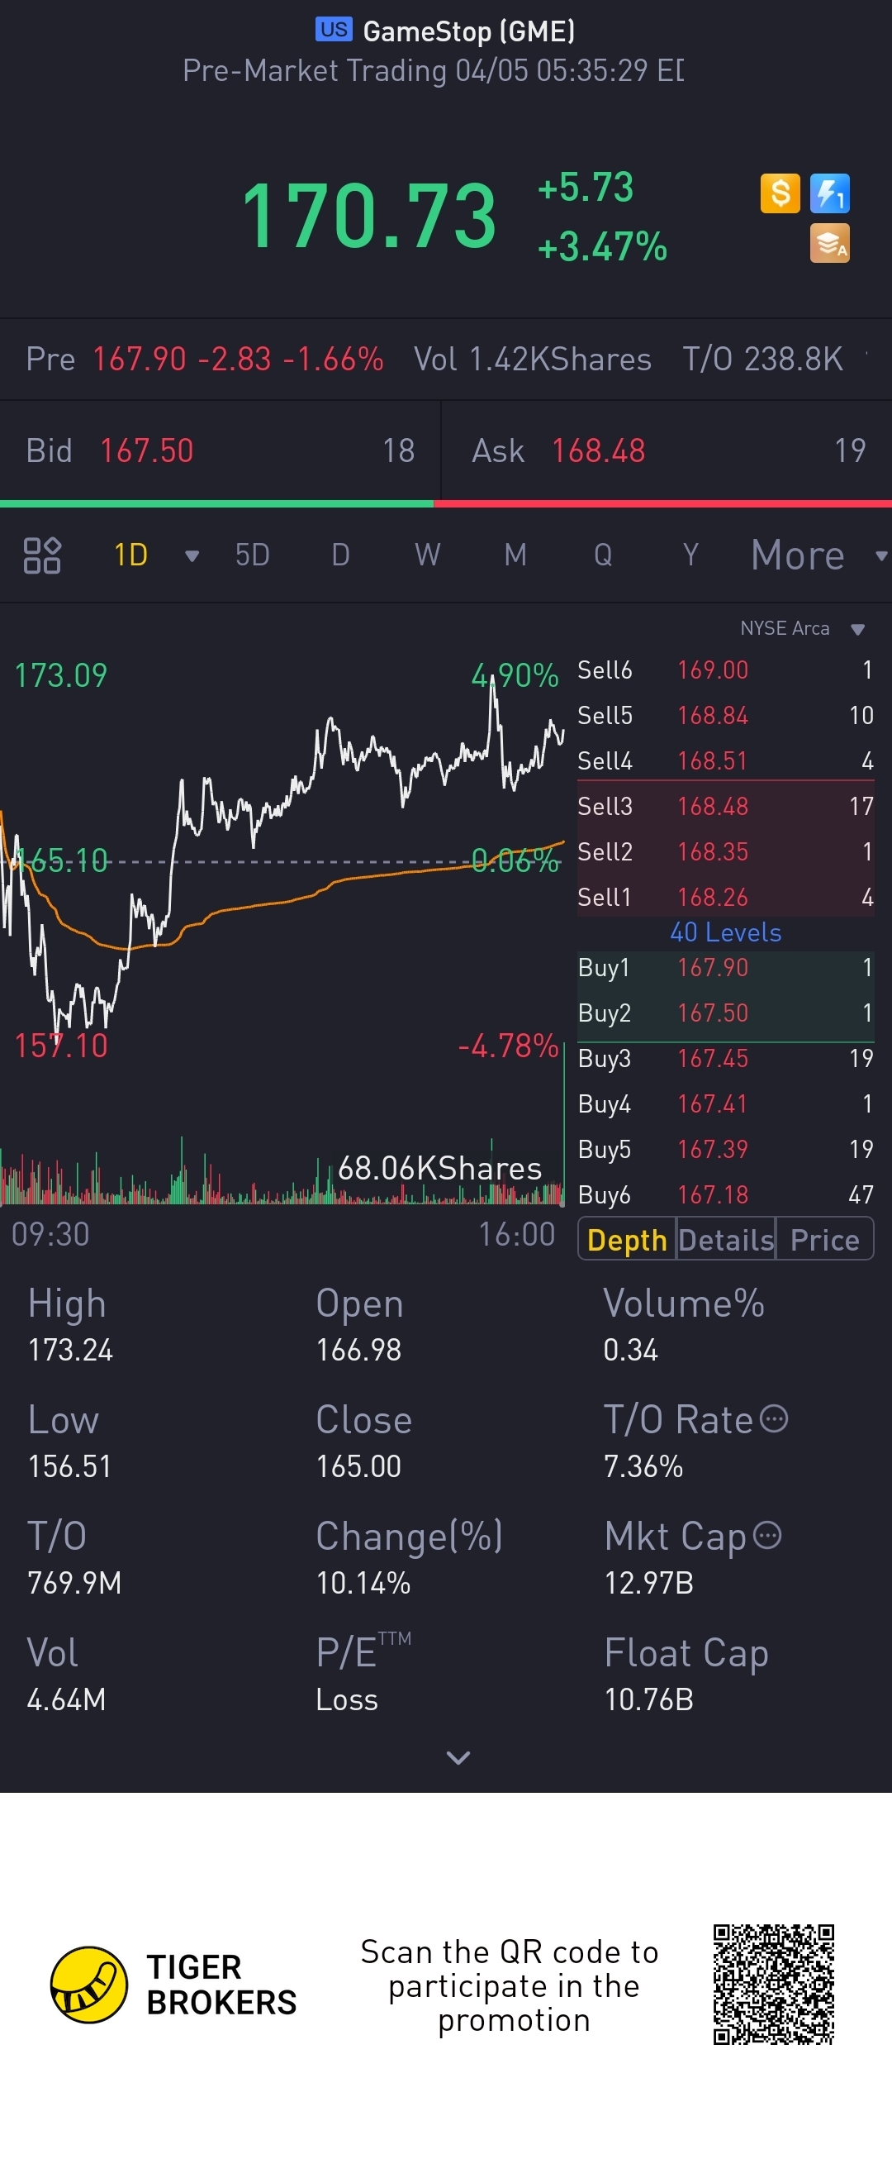The width and height of the screenshot is (892, 2178).
Task: Open the chart layout grid icon
Action: click(x=41, y=555)
